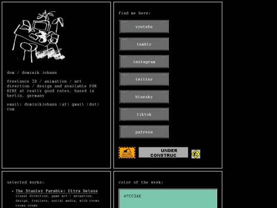This screenshot has width=277, height=208.
Task: Click the desk sketch drawing image
Action: point(39,36)
